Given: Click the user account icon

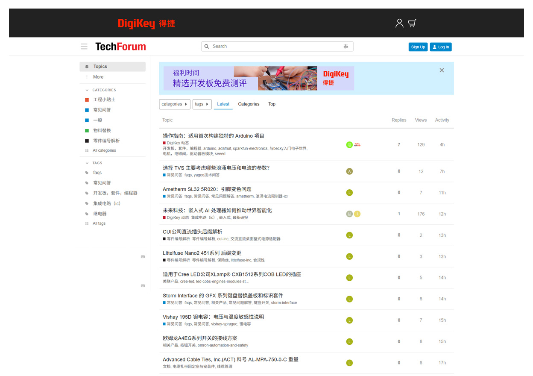Looking at the screenshot, I should coord(399,23).
